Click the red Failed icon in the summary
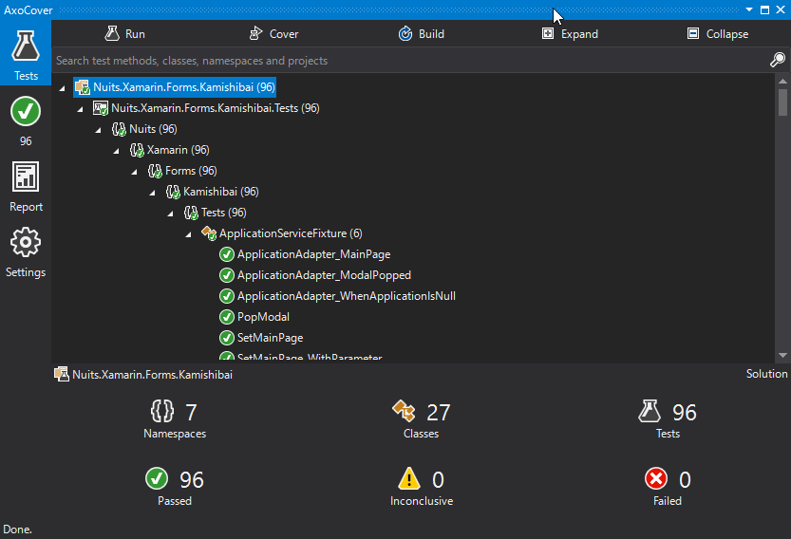The height and width of the screenshot is (539, 791). [656, 478]
